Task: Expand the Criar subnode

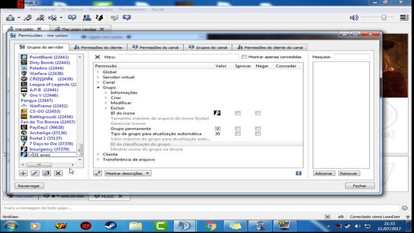Action: click(x=106, y=98)
